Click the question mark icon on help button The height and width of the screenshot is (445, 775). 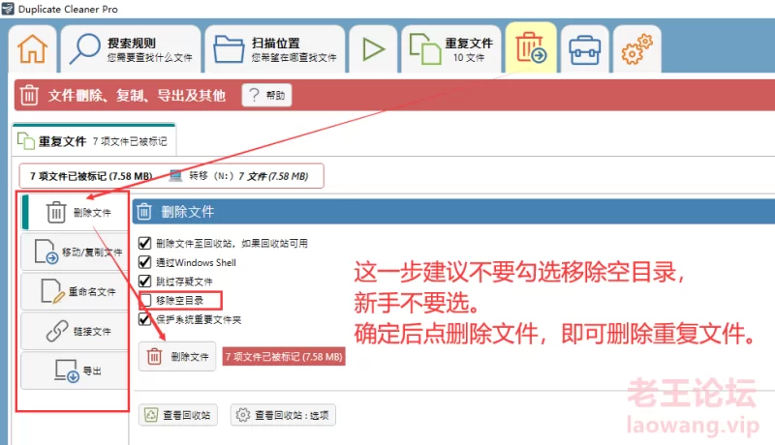(254, 95)
